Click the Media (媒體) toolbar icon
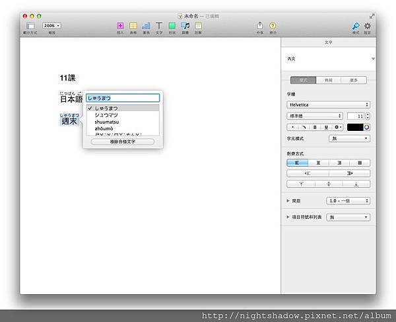 click(x=185, y=25)
